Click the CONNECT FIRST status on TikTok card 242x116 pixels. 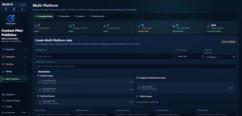pyautogui.click(x=144, y=31)
